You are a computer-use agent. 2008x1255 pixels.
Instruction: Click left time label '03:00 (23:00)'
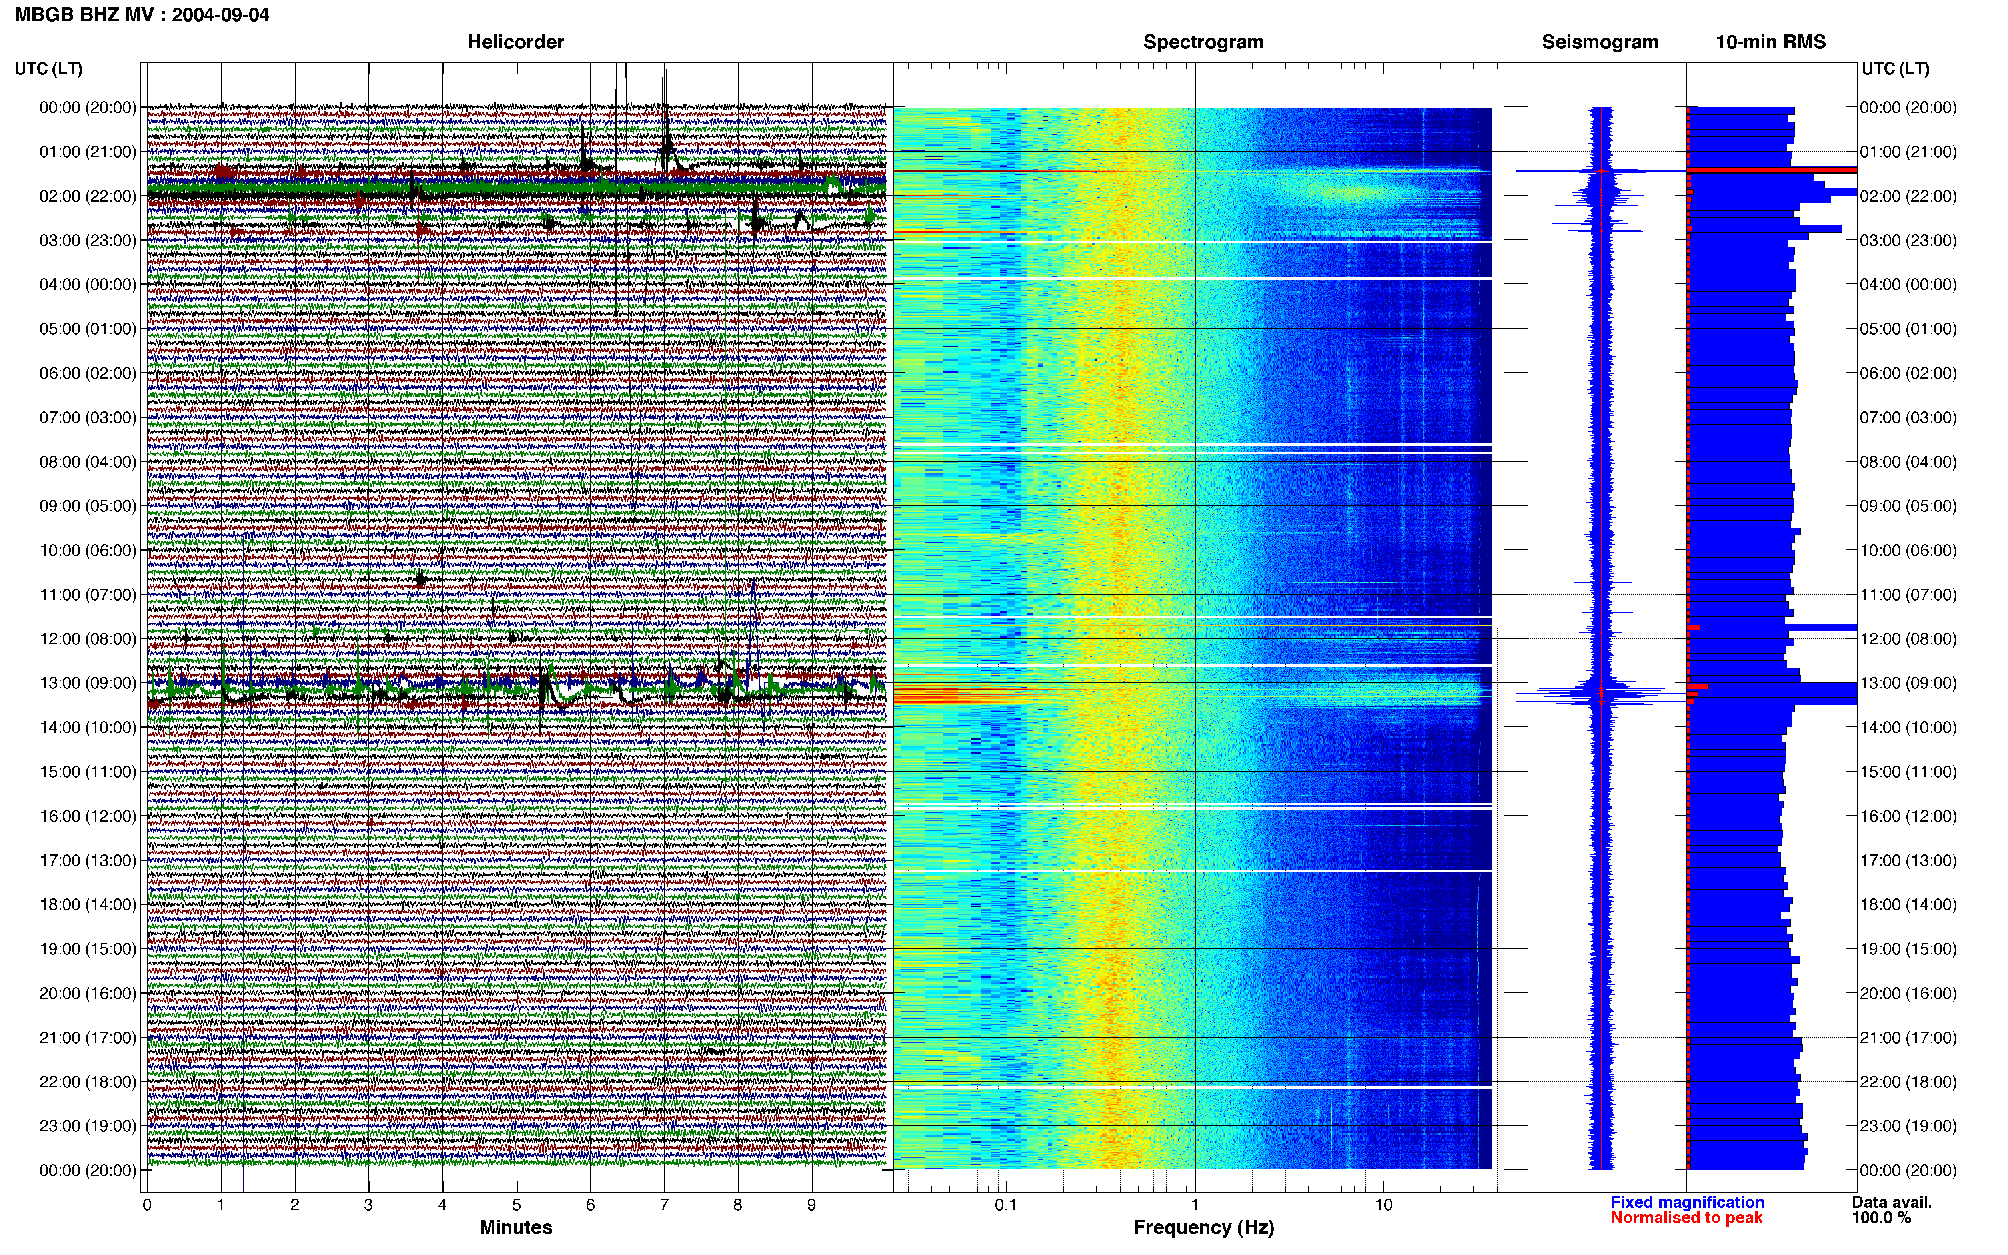point(88,241)
